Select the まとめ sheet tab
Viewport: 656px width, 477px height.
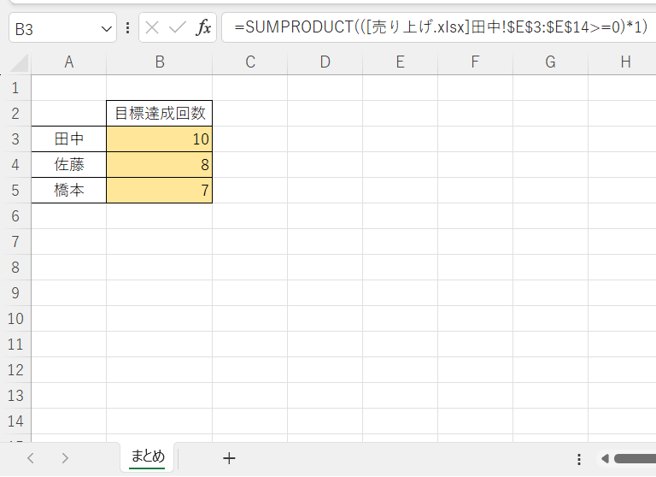tap(148, 456)
